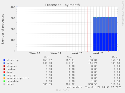Click the zombie legend color square

click(x=4, y=69)
